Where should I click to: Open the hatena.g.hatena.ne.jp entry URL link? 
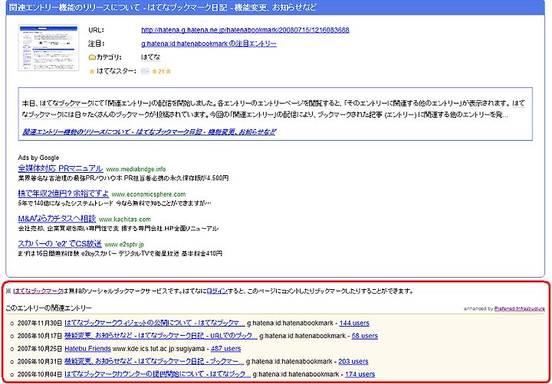245,30
